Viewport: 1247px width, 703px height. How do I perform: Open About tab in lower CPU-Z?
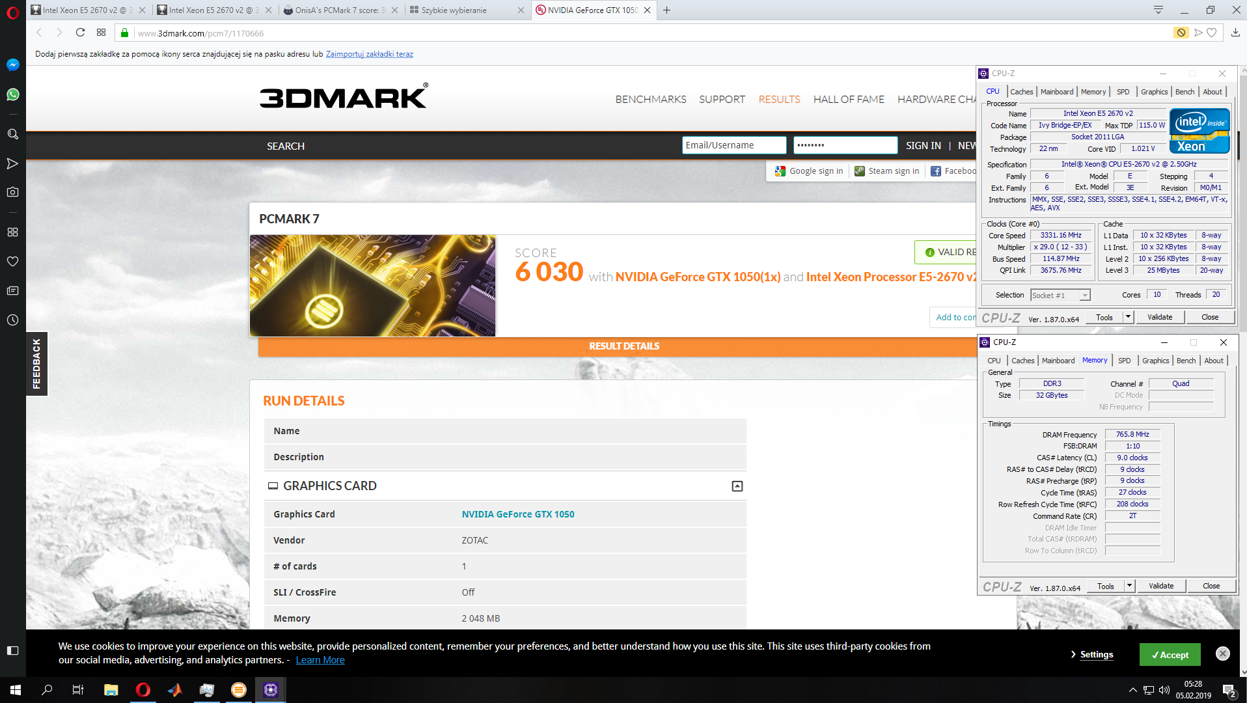(1214, 361)
